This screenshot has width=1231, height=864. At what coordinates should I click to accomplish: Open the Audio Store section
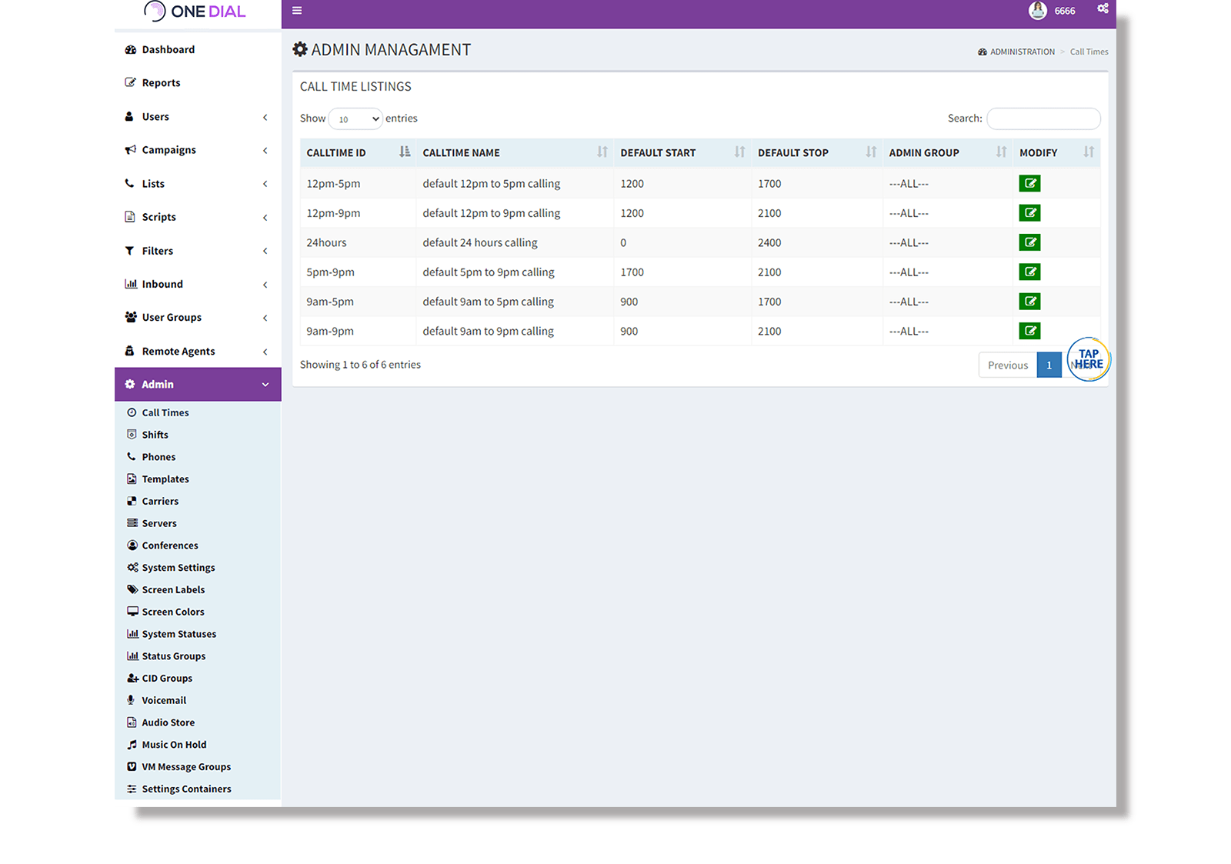coord(132,722)
